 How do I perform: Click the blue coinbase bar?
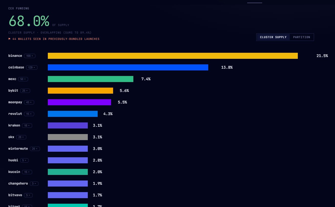(128, 67)
